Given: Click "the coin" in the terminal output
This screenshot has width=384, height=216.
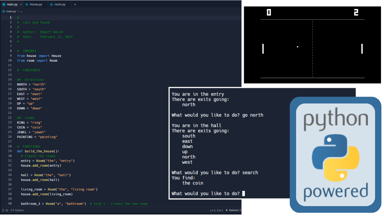Looking at the screenshot, I should (193, 183).
